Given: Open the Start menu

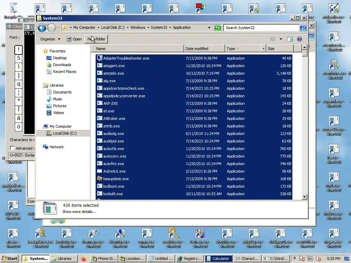Looking at the screenshot, I should tap(10, 259).
